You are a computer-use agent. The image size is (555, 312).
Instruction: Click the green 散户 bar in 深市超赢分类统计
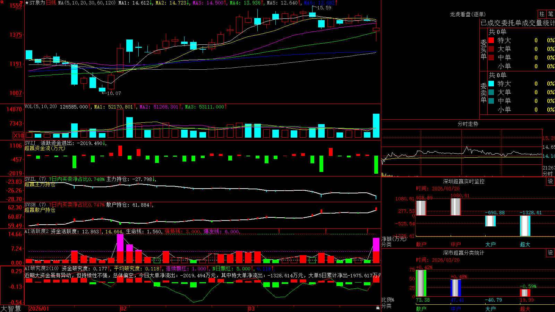(421, 283)
